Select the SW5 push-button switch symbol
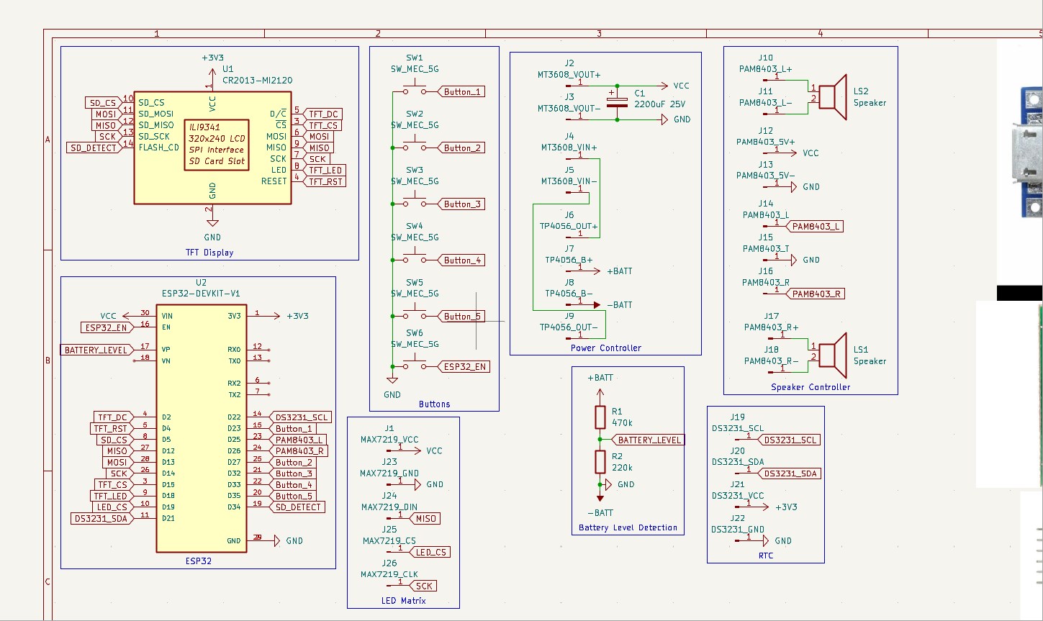 tap(414, 315)
